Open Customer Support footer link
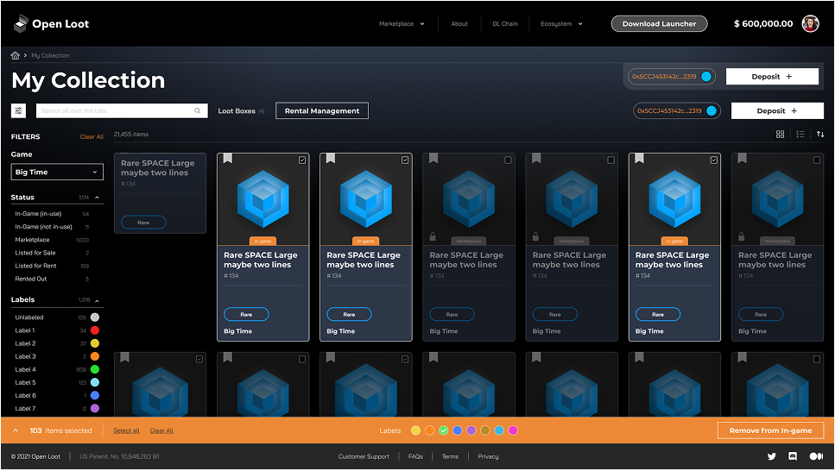Image resolution: width=835 pixels, height=471 pixels. point(364,456)
